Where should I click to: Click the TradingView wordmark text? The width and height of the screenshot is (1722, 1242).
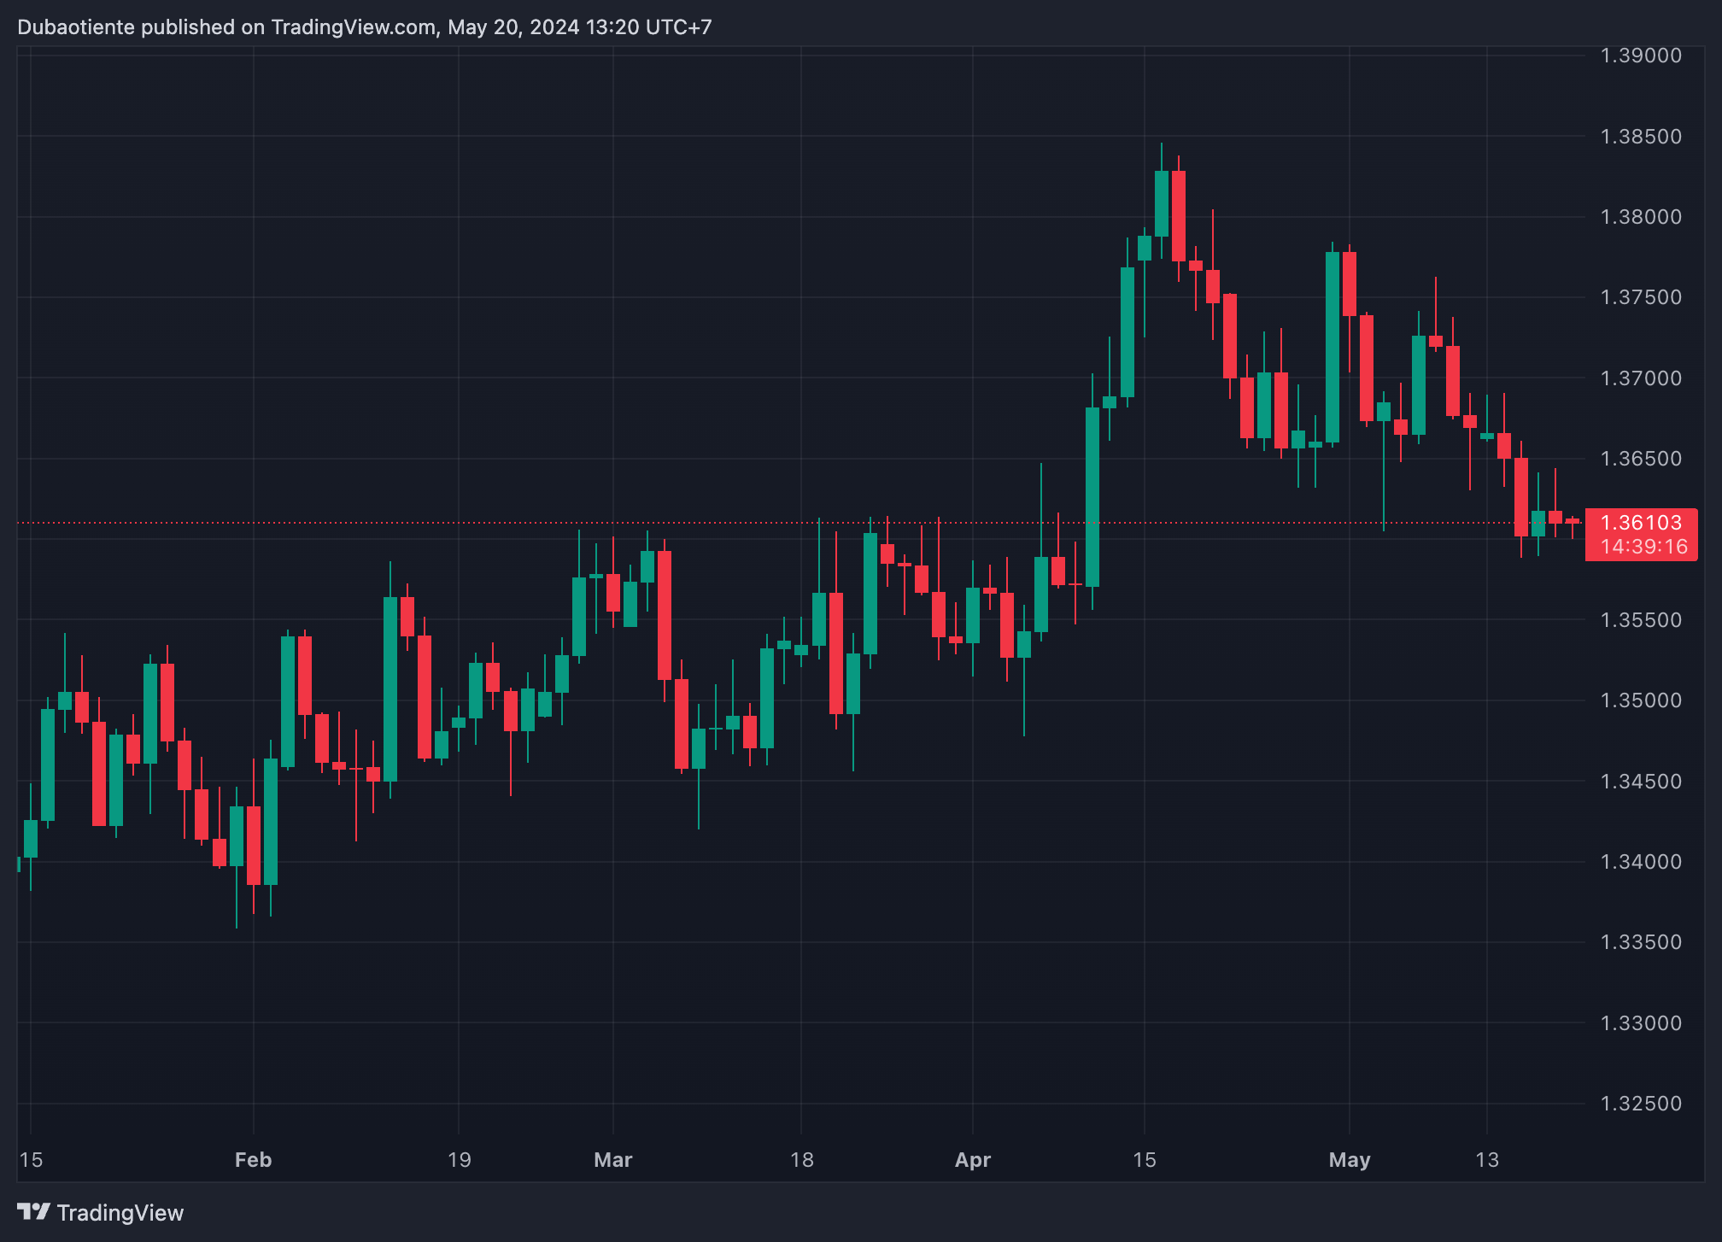coord(120,1213)
